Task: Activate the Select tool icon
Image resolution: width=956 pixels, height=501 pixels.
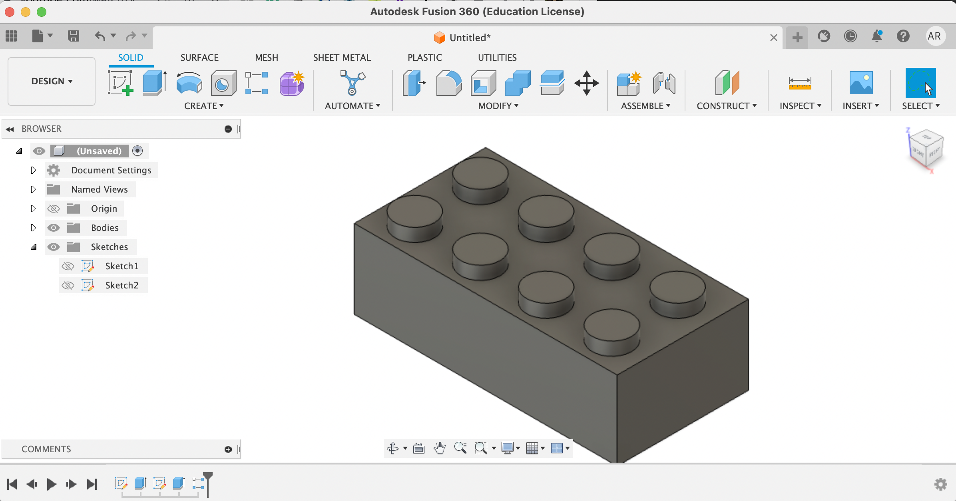Action: [x=920, y=83]
